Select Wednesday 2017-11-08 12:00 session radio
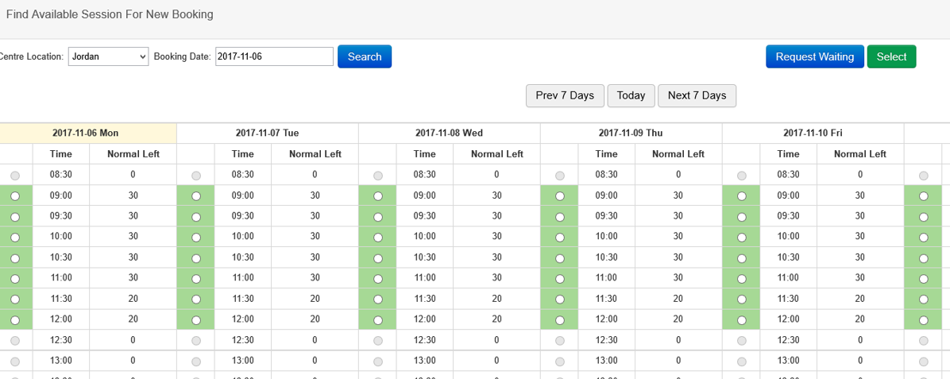The width and height of the screenshot is (950, 379). click(377, 319)
